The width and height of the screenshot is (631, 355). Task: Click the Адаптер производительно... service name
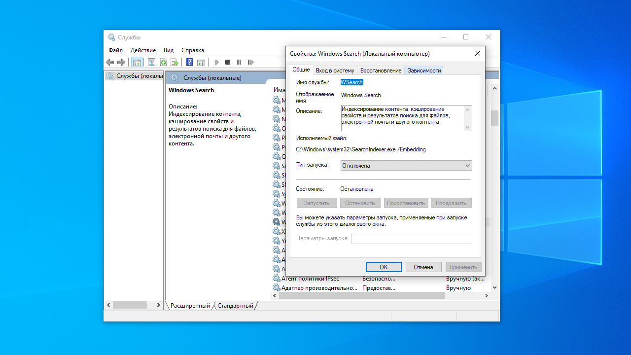(319, 287)
